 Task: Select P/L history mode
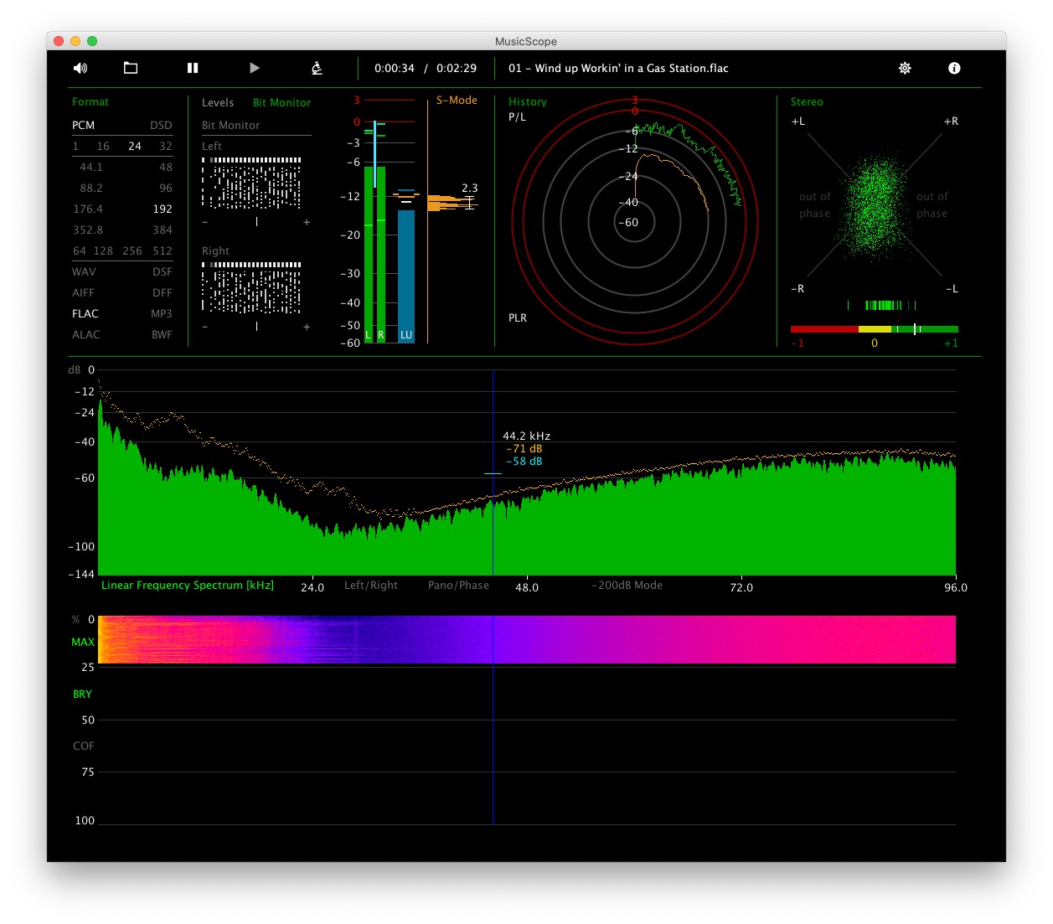(x=517, y=116)
